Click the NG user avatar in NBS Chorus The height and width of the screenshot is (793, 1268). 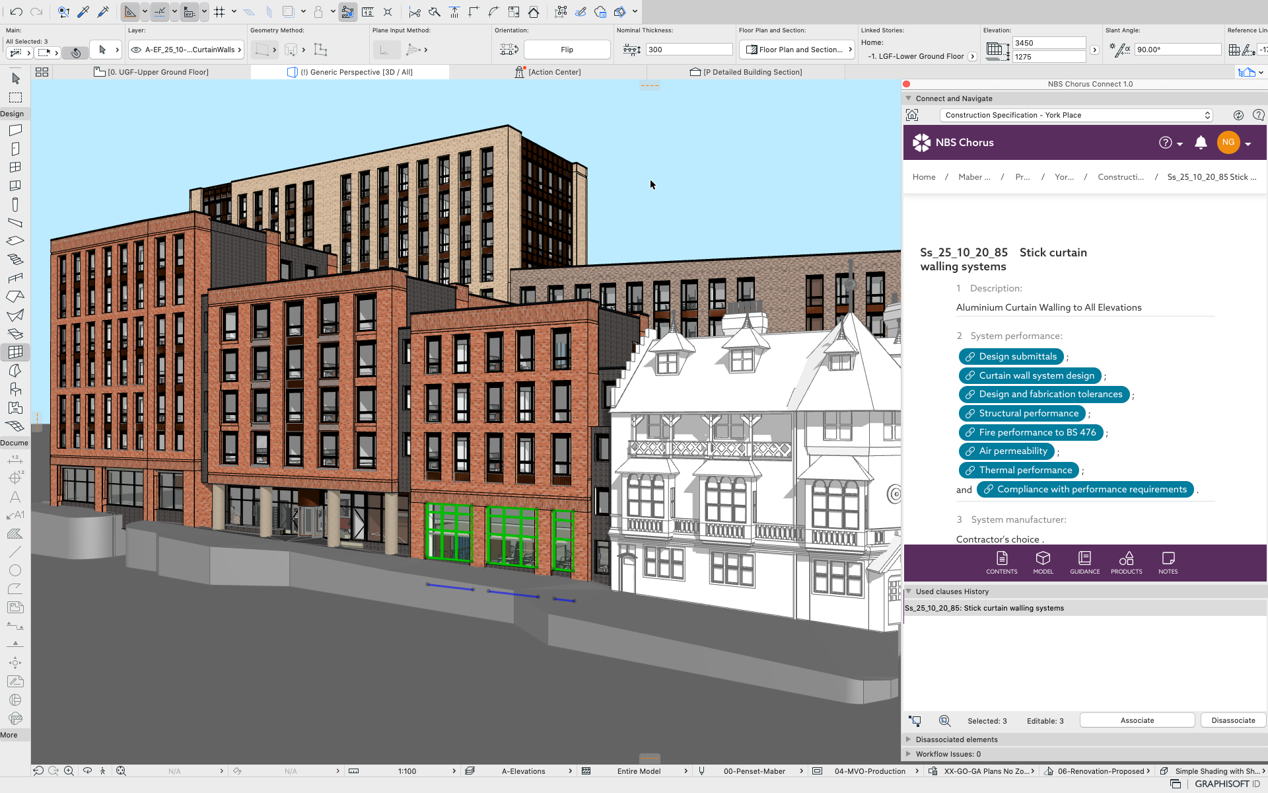(1228, 142)
